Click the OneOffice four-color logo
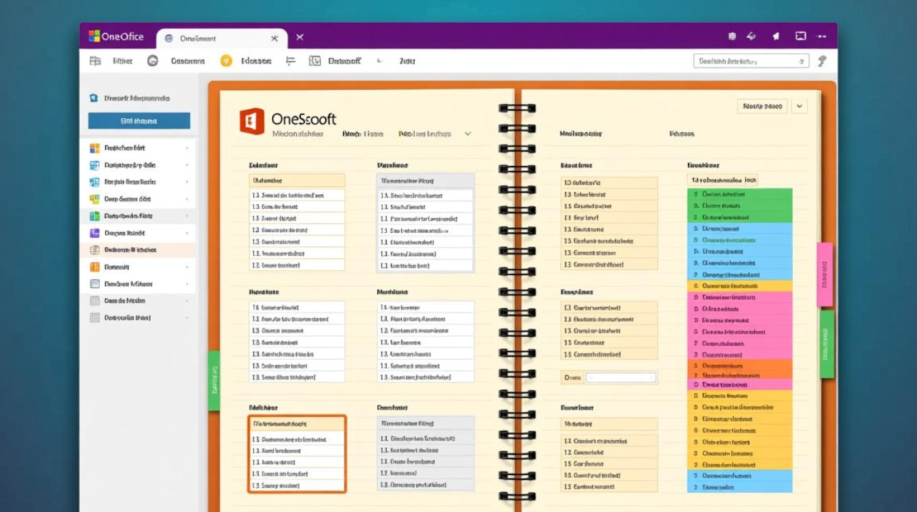Screen dimensions: 917x512 click(x=94, y=36)
